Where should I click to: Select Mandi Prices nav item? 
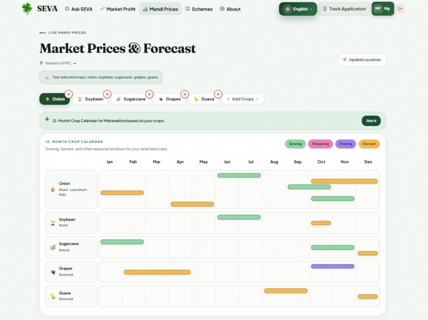pyautogui.click(x=160, y=9)
